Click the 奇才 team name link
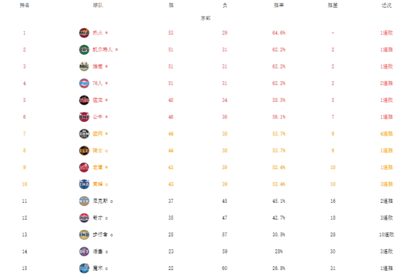The image size is (413, 277). (x=98, y=218)
